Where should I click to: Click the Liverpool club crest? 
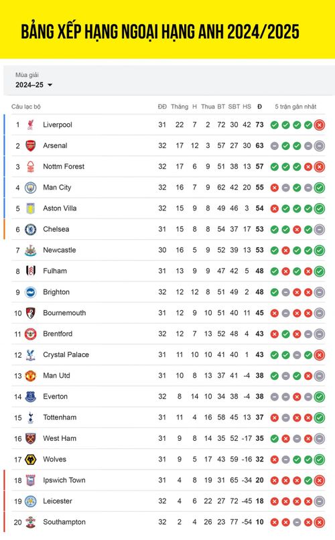pyautogui.click(x=31, y=125)
